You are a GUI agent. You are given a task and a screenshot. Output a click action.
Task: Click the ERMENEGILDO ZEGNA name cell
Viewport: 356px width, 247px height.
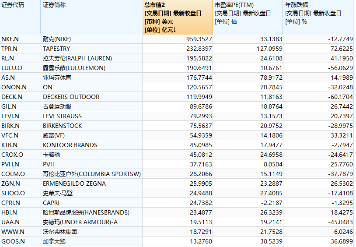pyautogui.click(x=91, y=183)
